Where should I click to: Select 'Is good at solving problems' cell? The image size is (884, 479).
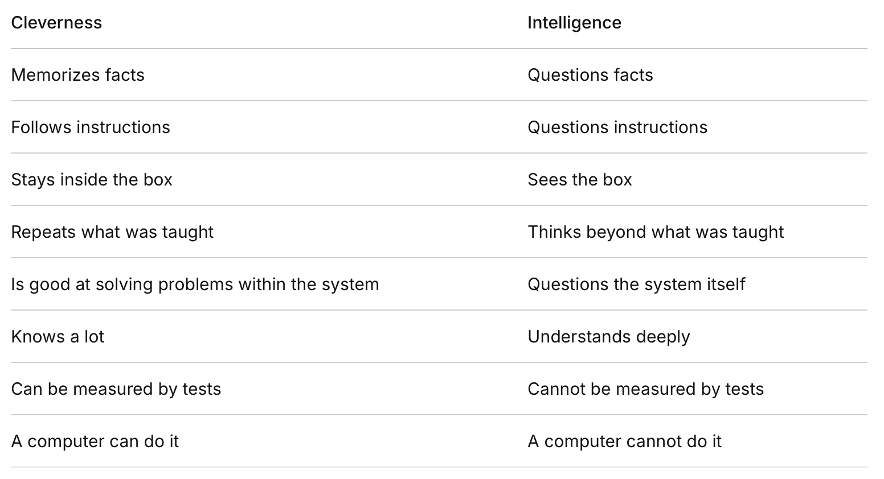click(x=195, y=284)
